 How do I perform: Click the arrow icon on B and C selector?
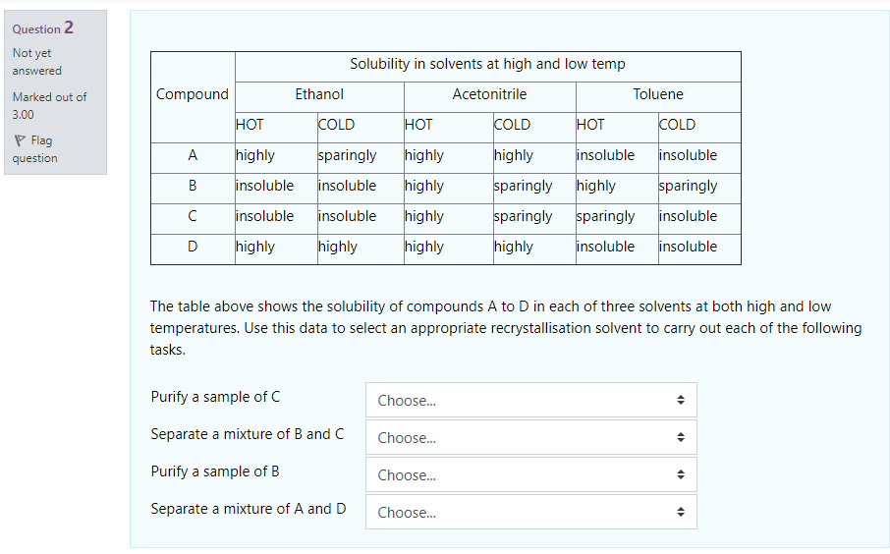pos(681,438)
